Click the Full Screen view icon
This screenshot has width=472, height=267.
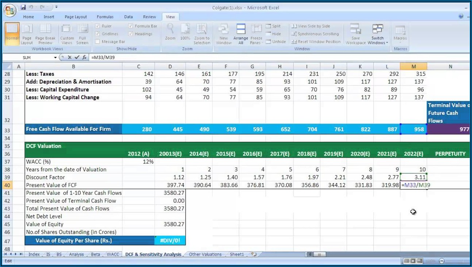[82, 29]
